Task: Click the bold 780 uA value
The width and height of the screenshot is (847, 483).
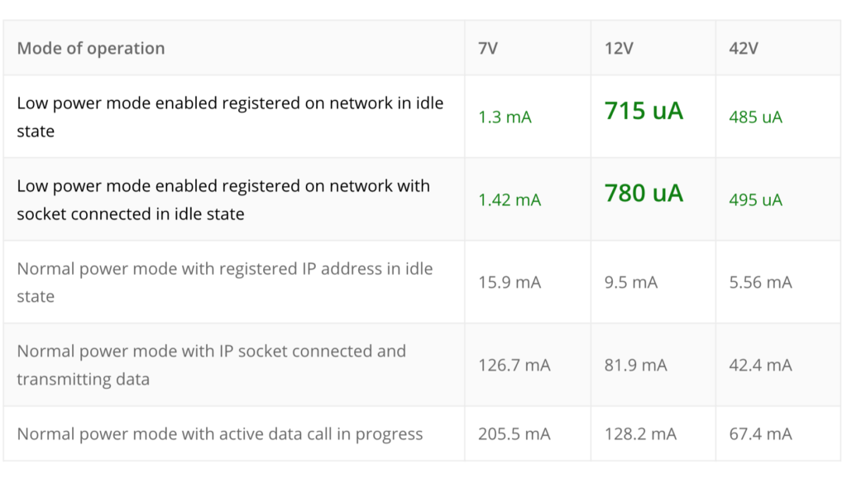Action: (x=644, y=193)
